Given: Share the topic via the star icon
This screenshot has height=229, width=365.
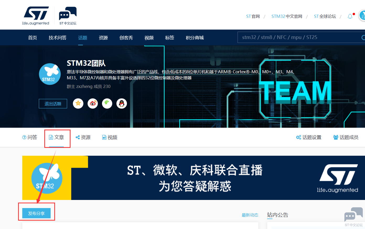Looking at the screenshot, I should (x=78, y=103).
